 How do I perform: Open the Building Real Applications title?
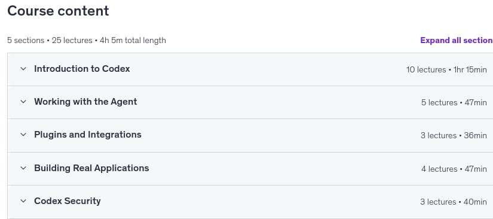pyautogui.click(x=91, y=168)
